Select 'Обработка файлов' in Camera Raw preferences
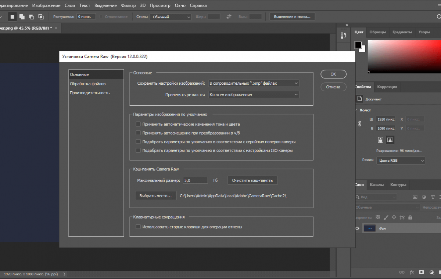Viewport: 441px width, 279px height. click(88, 84)
